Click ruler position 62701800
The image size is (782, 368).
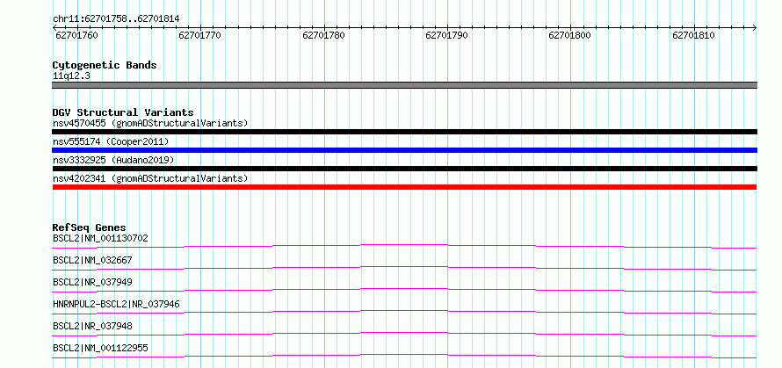[x=569, y=35]
